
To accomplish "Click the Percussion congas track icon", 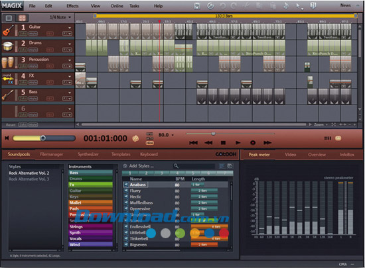I will [x=8, y=62].
